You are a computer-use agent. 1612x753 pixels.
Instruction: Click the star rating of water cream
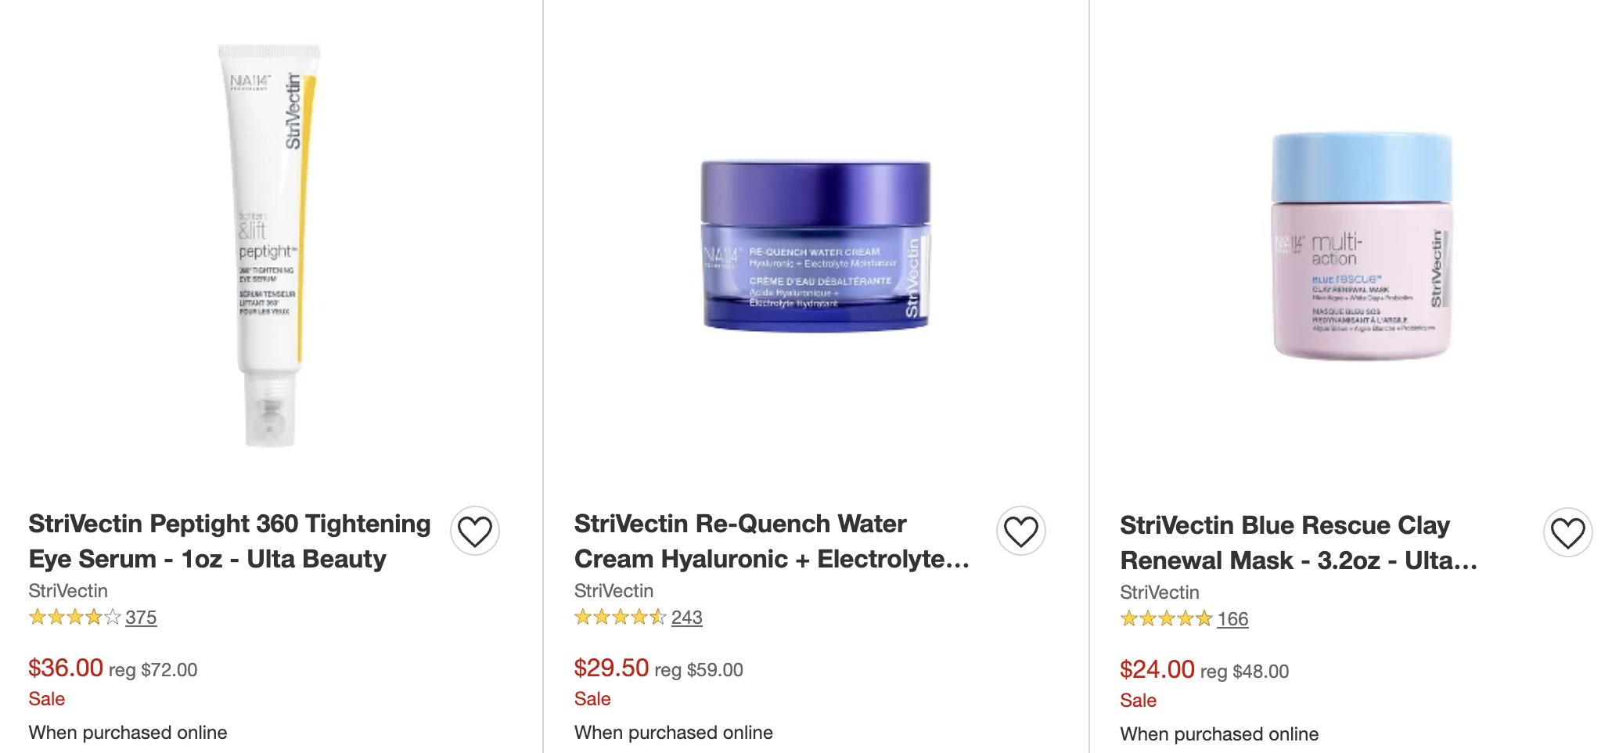tap(621, 618)
